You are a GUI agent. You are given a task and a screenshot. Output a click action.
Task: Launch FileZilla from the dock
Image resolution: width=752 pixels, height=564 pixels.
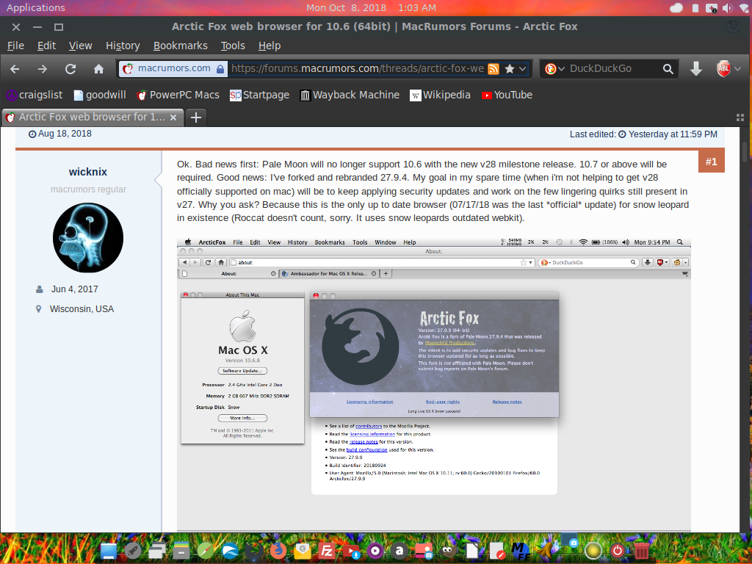pos(327,551)
